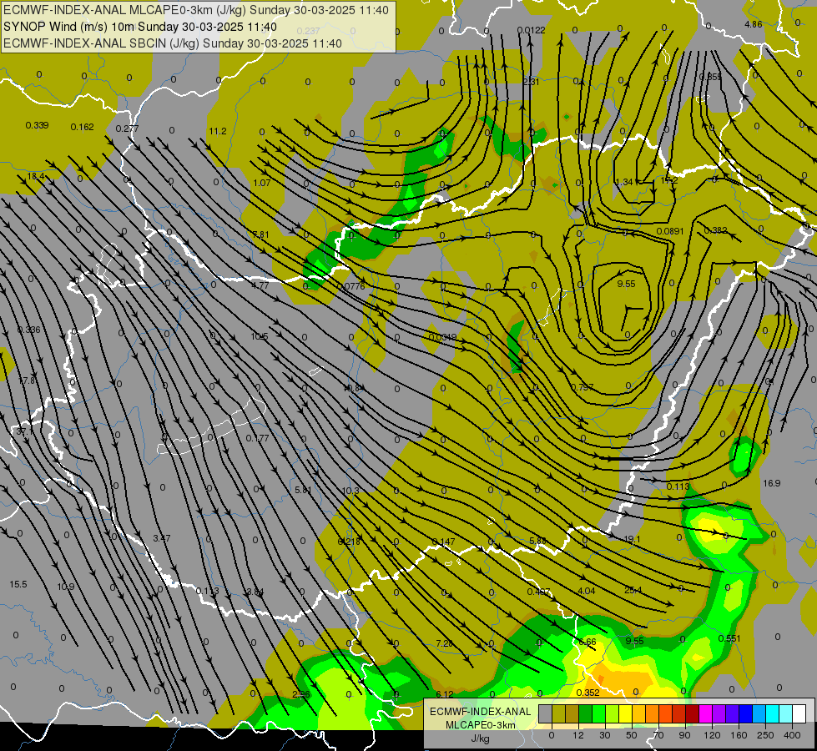Click the map value 0.339

pos(37,125)
